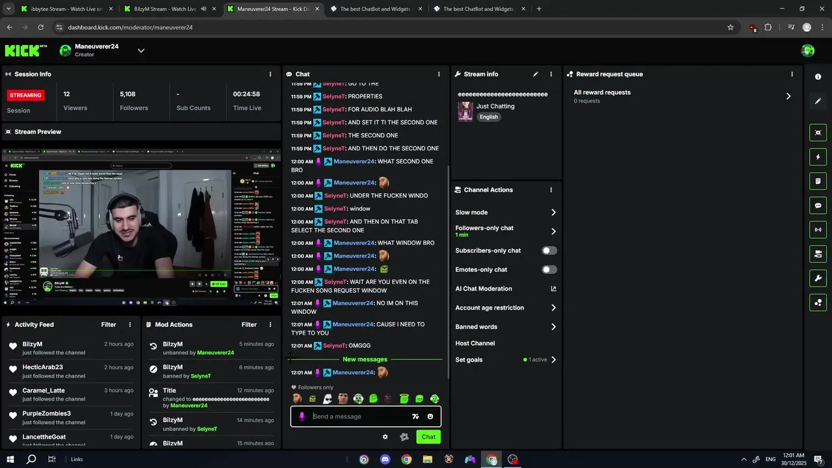Open the document icon in right sidebar
This screenshot has width=832, height=468.
(x=818, y=181)
